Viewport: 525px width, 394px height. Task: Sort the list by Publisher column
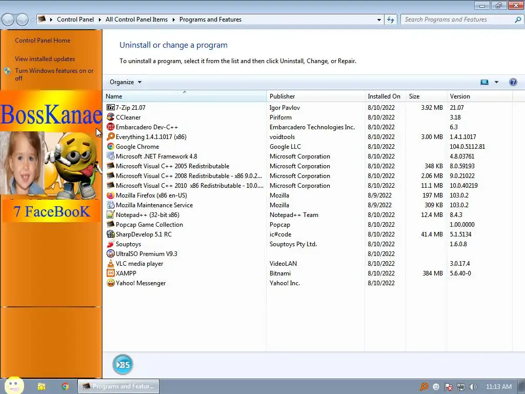point(315,96)
